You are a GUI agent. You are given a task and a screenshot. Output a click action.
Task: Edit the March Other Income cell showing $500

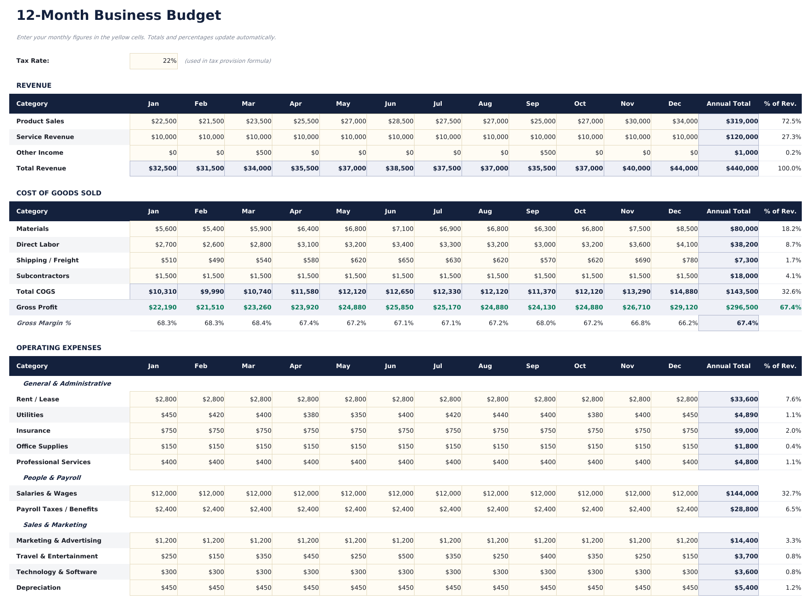pos(248,152)
